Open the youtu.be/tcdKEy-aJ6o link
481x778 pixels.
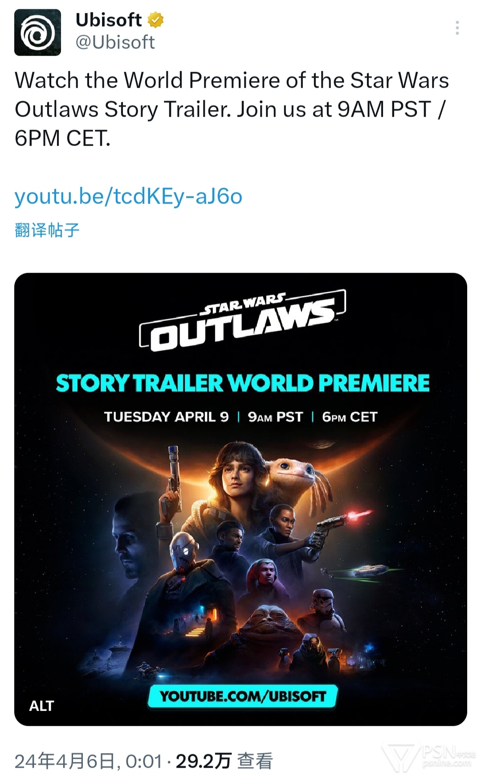128,196
